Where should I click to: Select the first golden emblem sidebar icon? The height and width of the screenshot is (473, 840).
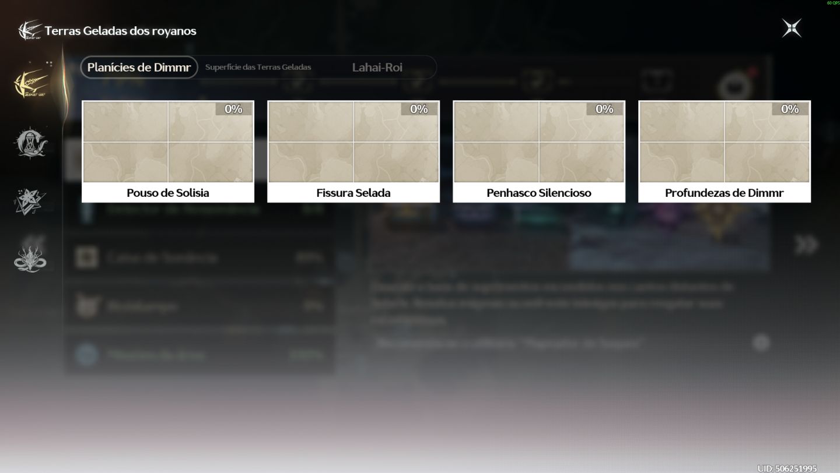pyautogui.click(x=30, y=83)
